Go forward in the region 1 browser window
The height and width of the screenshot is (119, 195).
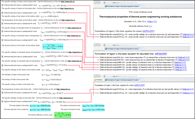point(99,76)
